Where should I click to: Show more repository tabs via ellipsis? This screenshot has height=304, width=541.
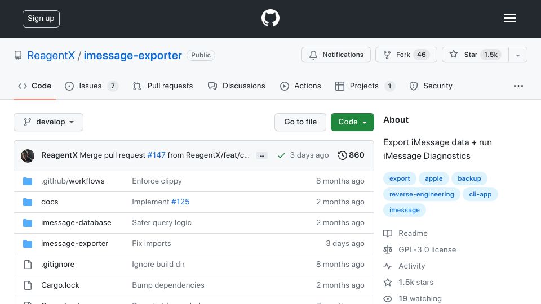click(518, 86)
